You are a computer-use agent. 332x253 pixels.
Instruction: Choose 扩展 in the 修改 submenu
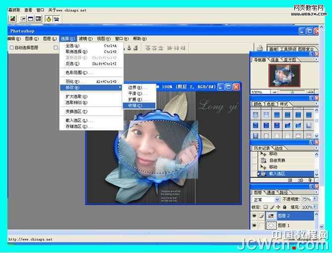[139, 99]
